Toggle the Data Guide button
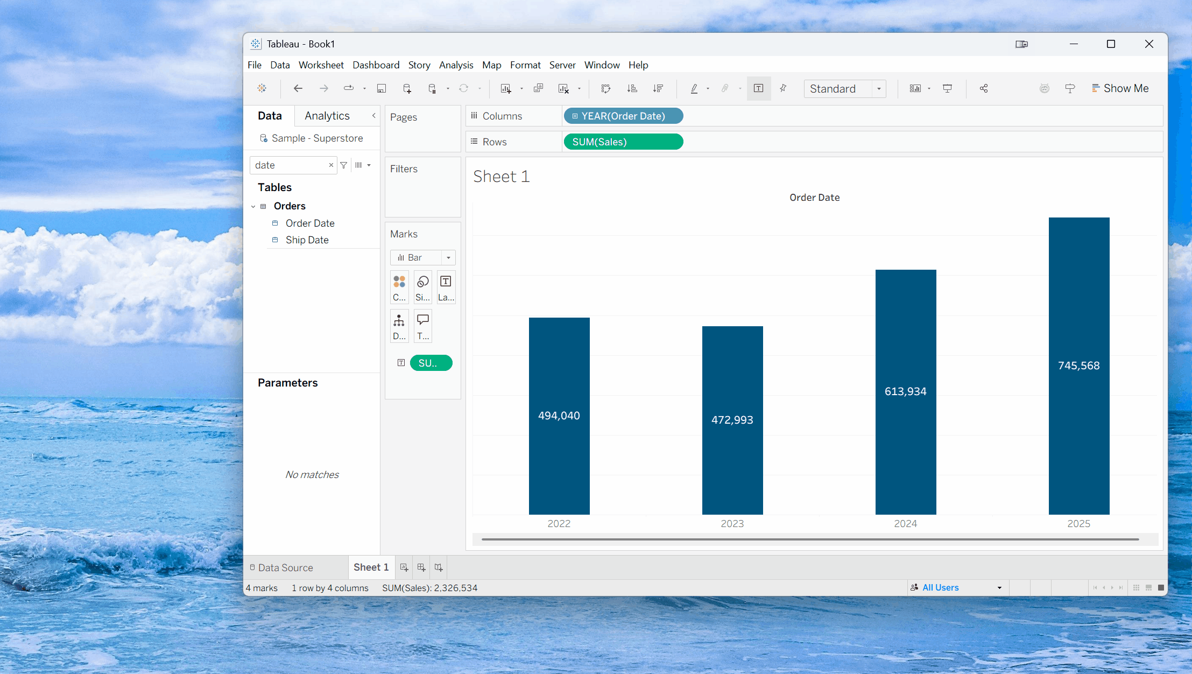1192x674 pixels. coord(1070,88)
